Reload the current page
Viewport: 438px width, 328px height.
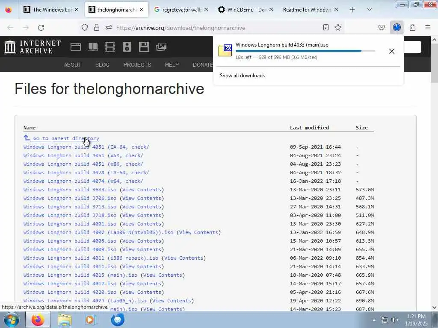pyautogui.click(x=41, y=28)
